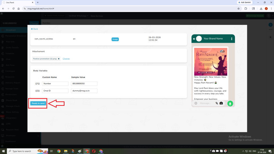Click the green microphone button in preview
274x154 pixels.
230,103
